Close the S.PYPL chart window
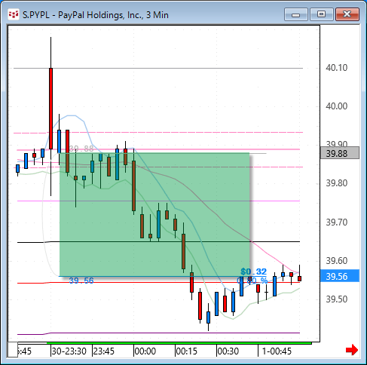This screenshot has width=367, height=365. click(347, 14)
